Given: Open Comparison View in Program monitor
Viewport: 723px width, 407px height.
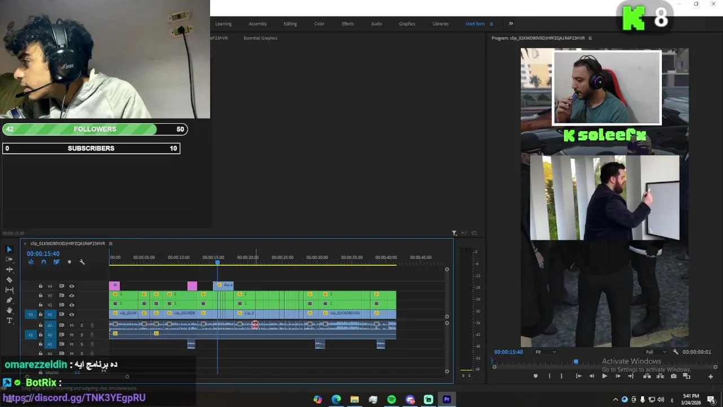Looking at the screenshot, I should [686, 376].
